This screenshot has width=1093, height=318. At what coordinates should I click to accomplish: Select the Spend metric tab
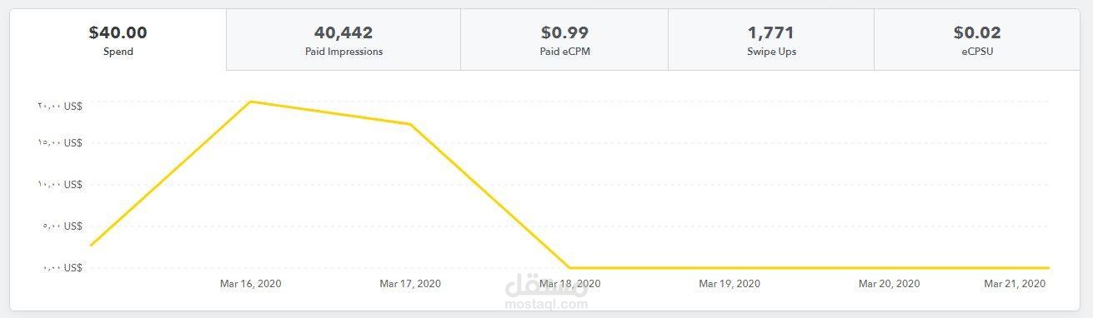point(118,40)
